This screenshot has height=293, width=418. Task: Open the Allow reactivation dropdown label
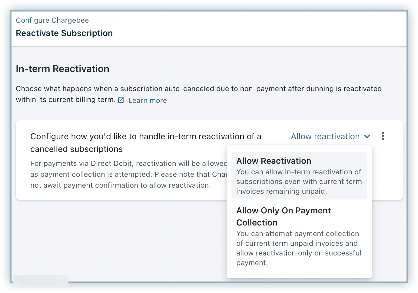pos(325,137)
